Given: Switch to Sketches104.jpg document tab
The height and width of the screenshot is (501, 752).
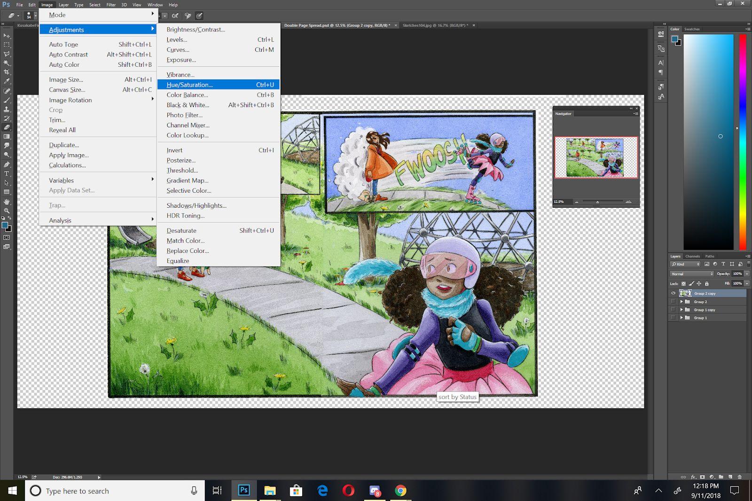Looking at the screenshot, I should click(435, 25).
